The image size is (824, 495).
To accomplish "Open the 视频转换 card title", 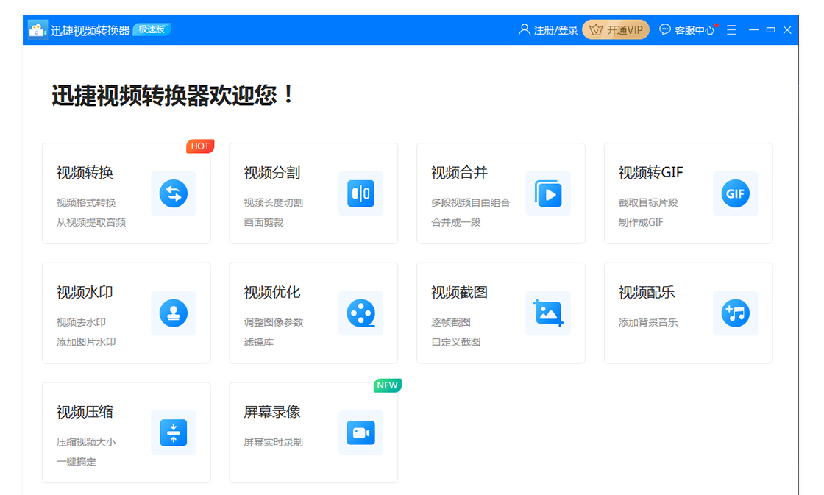I will point(85,173).
